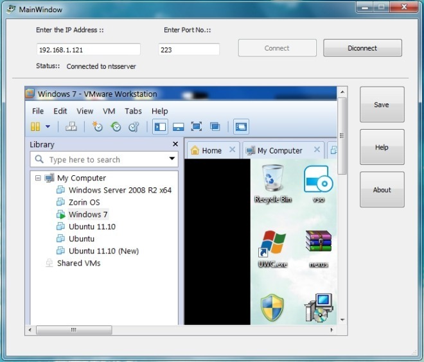The image size is (424, 362).
Task: Open the VM menu
Action: click(x=109, y=111)
